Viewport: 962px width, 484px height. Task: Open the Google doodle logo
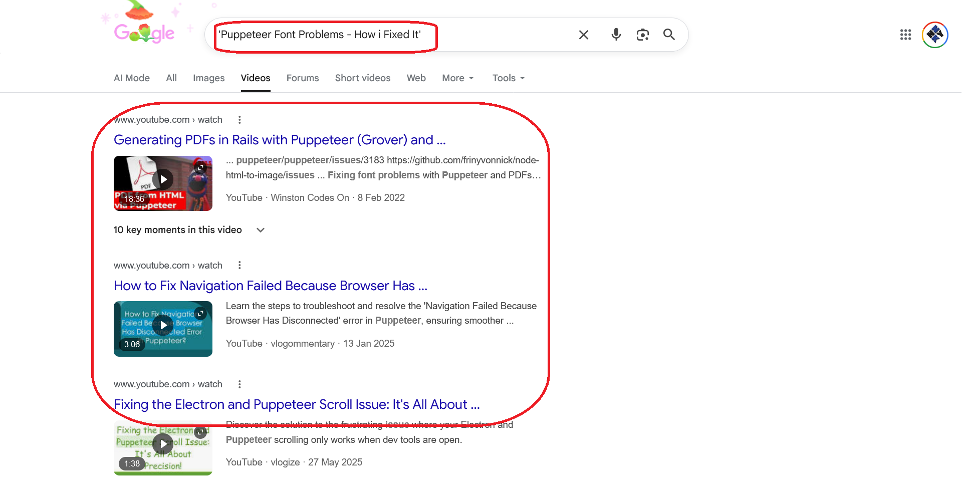click(x=145, y=30)
